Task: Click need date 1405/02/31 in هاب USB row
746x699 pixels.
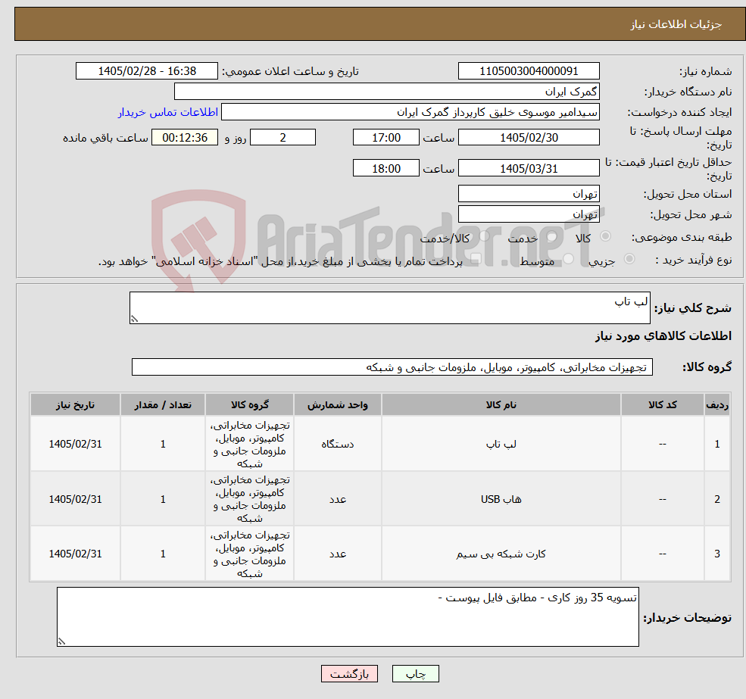Action: [x=75, y=499]
